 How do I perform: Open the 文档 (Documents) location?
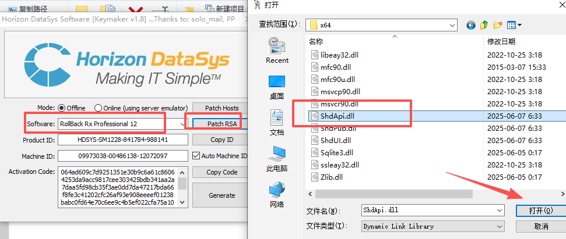[x=277, y=122]
